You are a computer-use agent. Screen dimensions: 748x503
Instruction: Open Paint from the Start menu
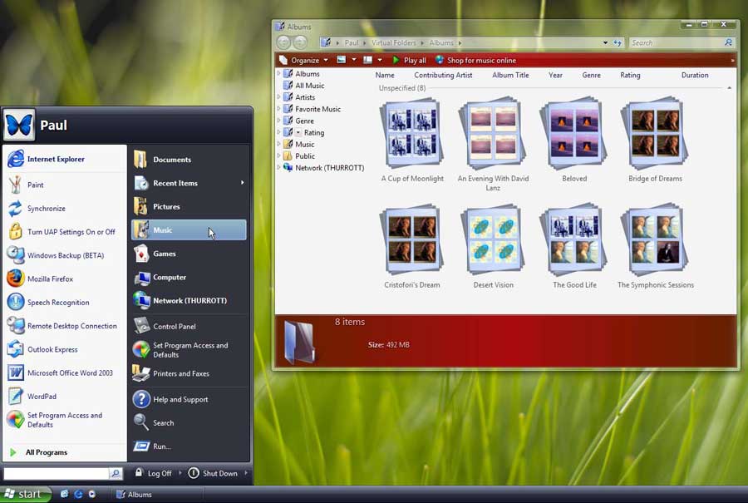(35, 185)
